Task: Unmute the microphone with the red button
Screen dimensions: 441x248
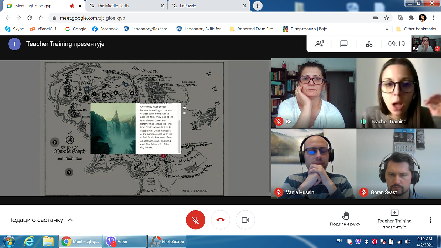Action: (x=195, y=220)
